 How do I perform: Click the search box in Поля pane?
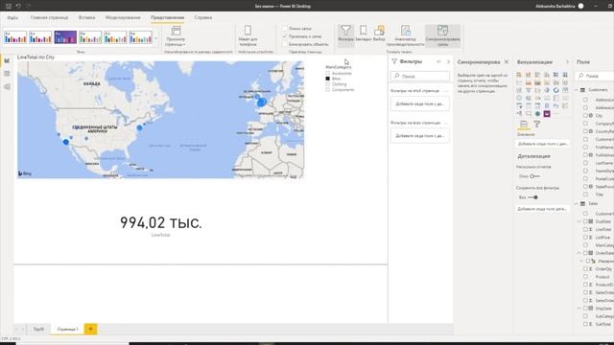click(595, 76)
